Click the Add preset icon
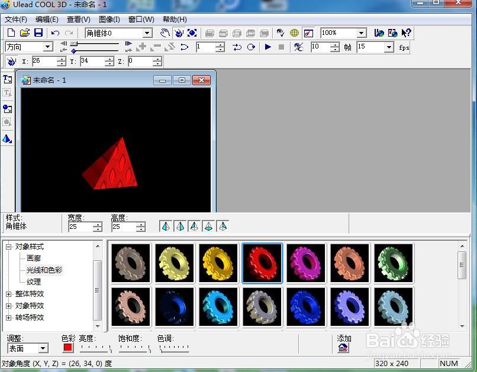 coord(343,348)
